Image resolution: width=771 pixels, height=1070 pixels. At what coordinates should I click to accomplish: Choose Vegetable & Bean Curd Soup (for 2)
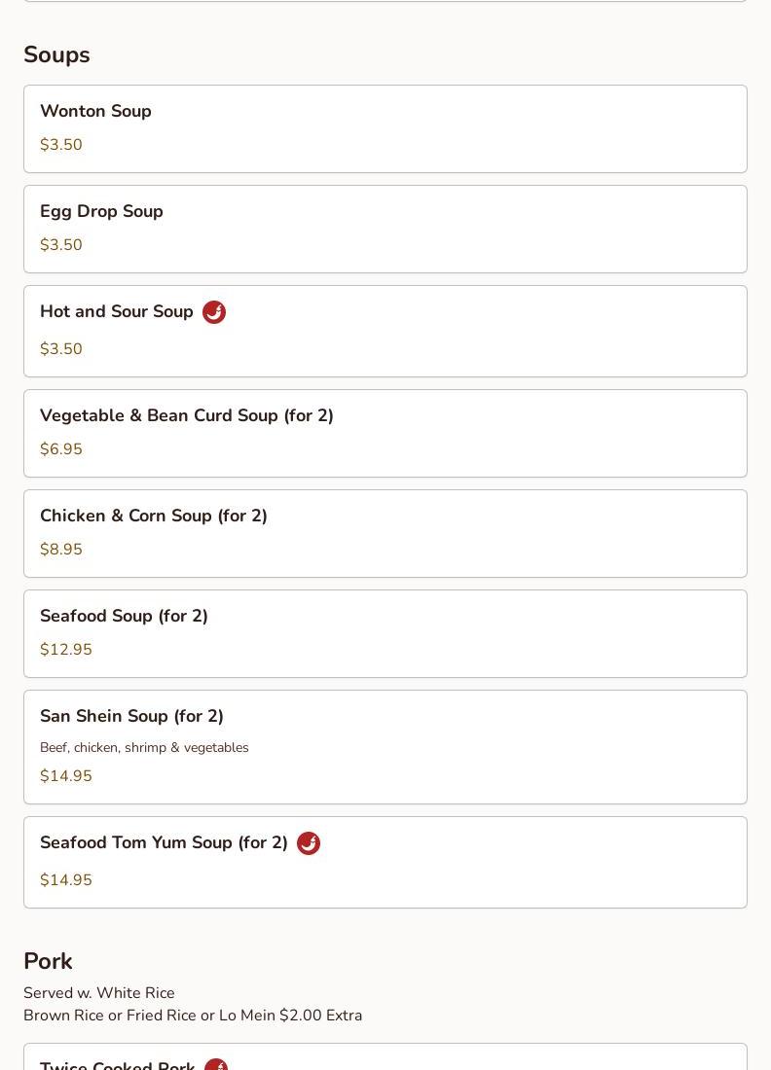coord(385,433)
